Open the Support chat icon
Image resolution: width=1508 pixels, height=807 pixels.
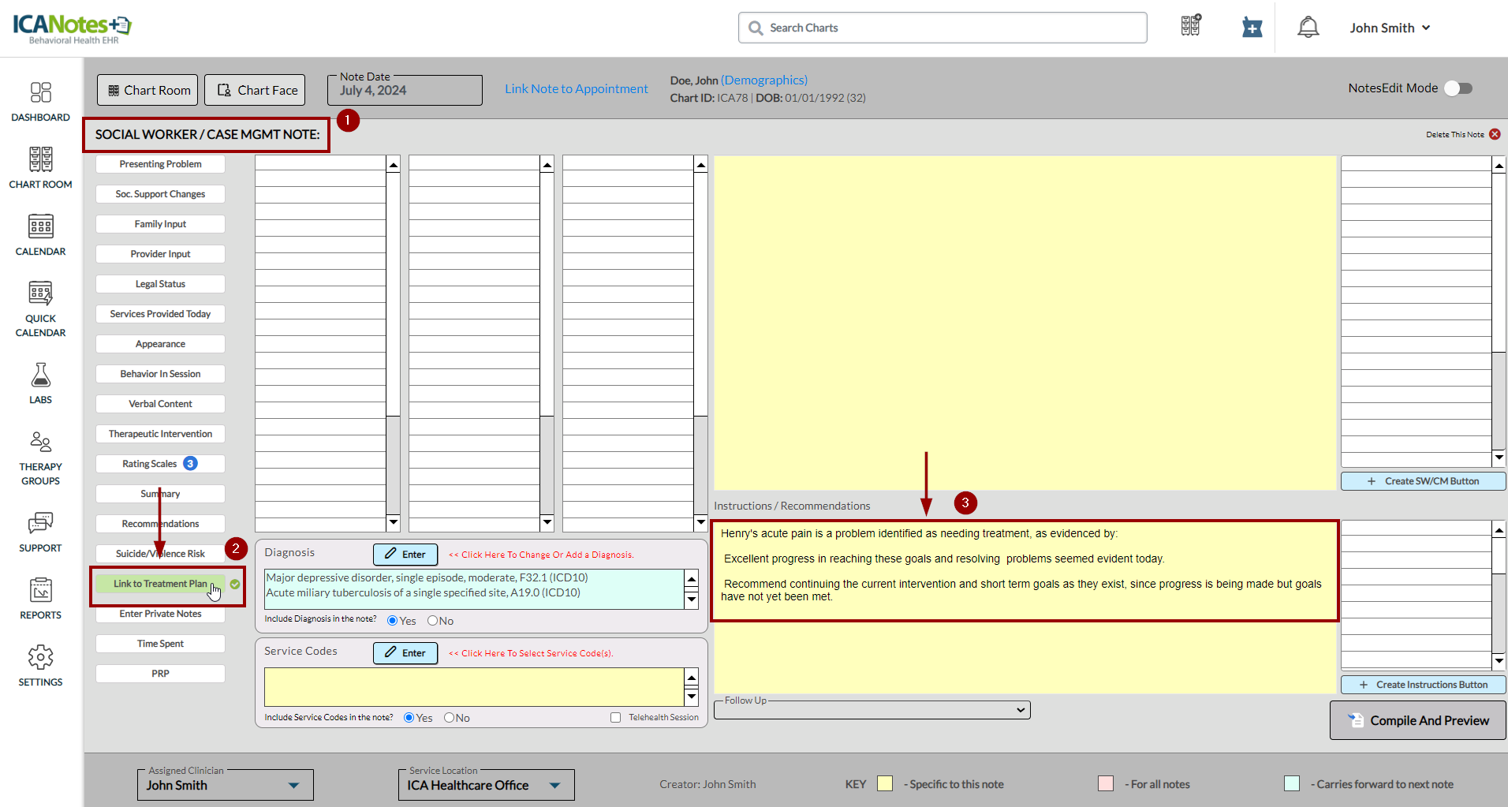click(40, 524)
